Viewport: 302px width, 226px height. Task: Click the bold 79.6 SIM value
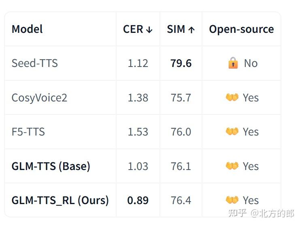coord(181,63)
